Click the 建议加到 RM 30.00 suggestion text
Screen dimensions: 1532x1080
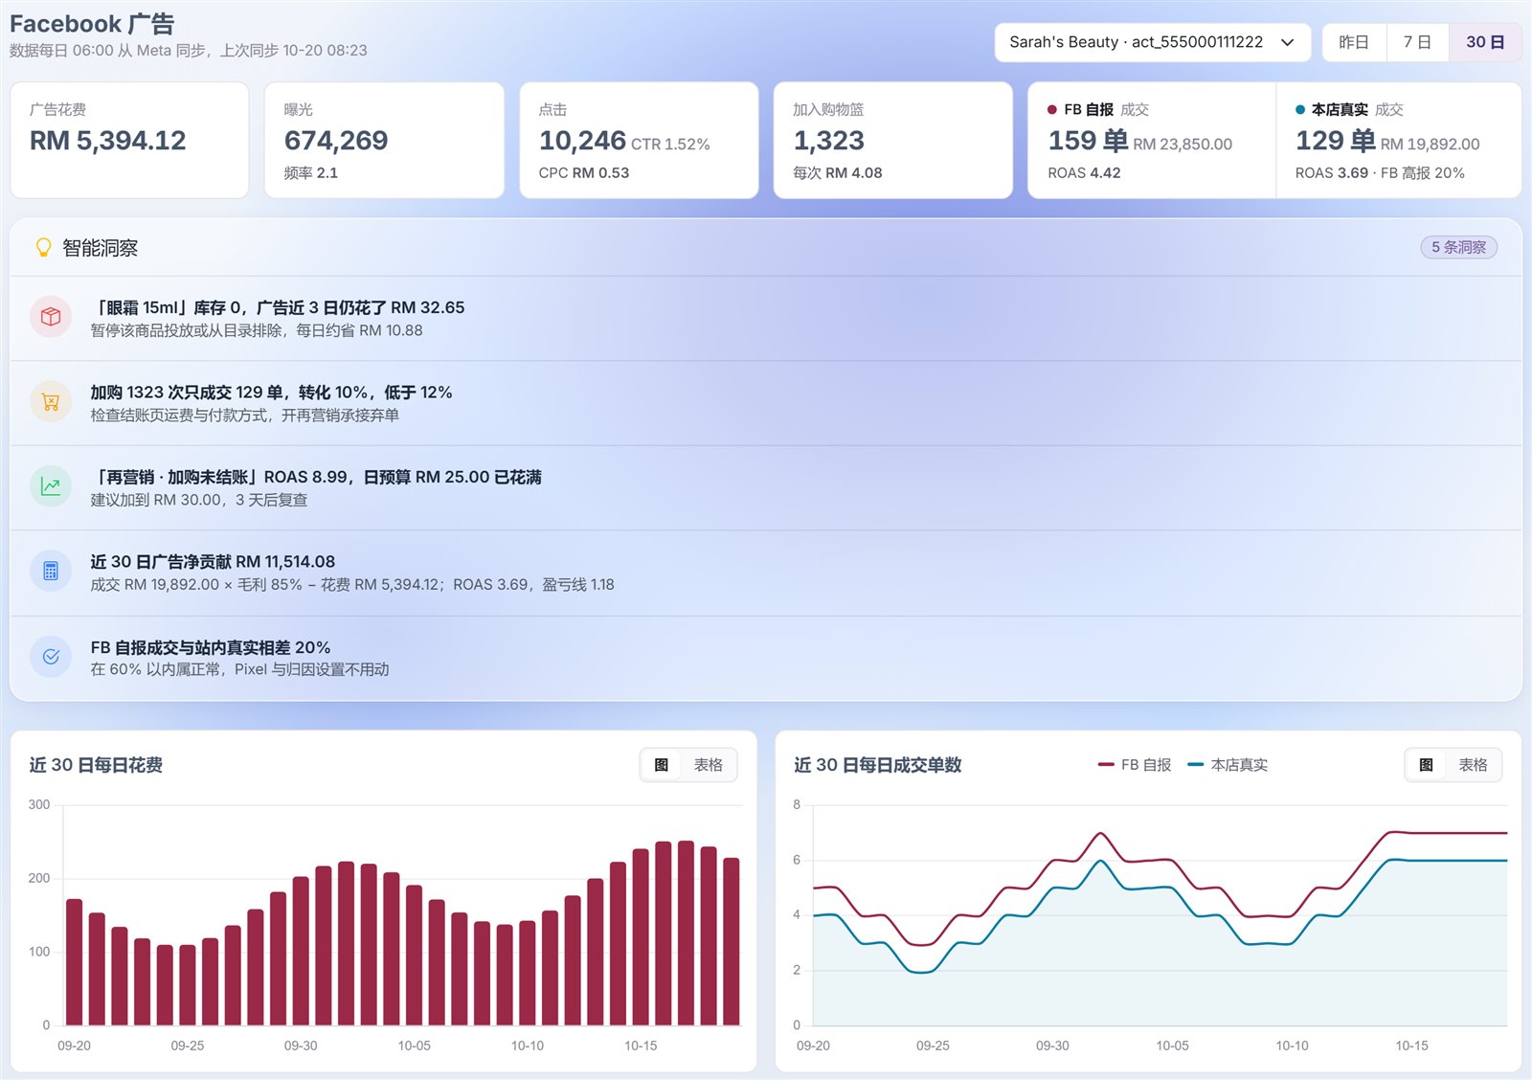(199, 500)
